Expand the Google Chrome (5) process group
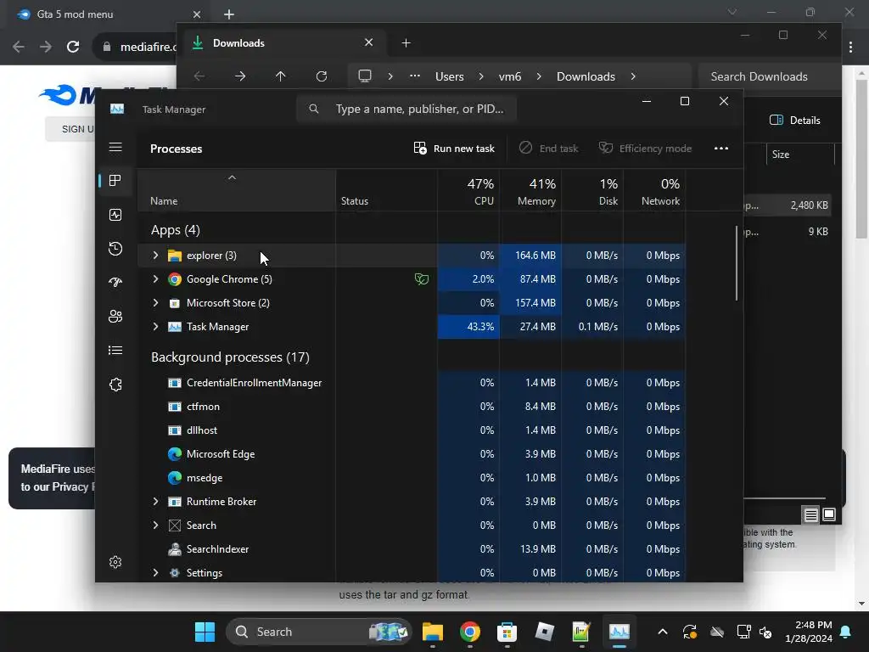Image resolution: width=869 pixels, height=652 pixels. [156, 278]
